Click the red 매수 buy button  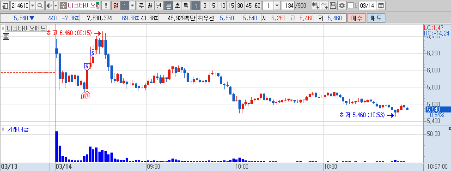(x=356, y=18)
